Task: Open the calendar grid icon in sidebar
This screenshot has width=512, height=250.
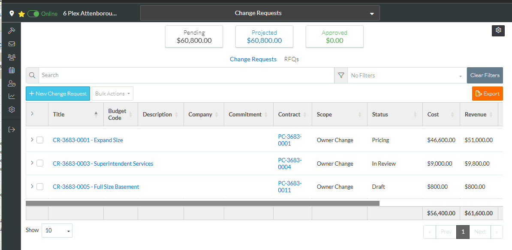Action: (12, 70)
